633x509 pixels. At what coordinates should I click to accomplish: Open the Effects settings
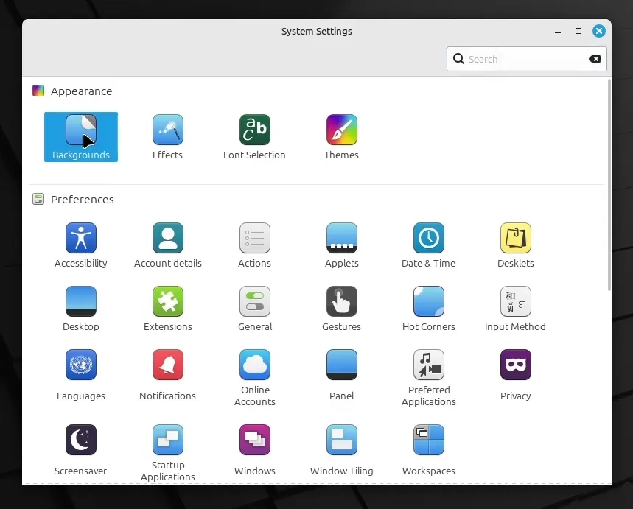[167, 136]
